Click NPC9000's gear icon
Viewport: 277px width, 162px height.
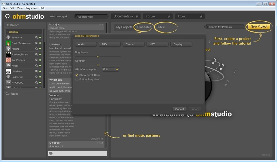(x=37, y=82)
